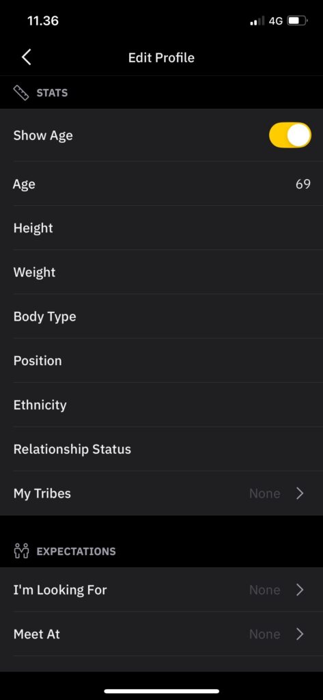Turn off the Show Age switch

click(x=290, y=135)
